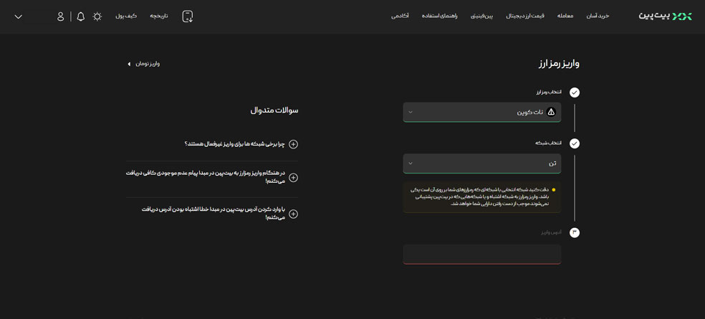Click the Bitpin logo in the header
Image resolution: width=705 pixels, height=319 pixels.
[x=665, y=16]
